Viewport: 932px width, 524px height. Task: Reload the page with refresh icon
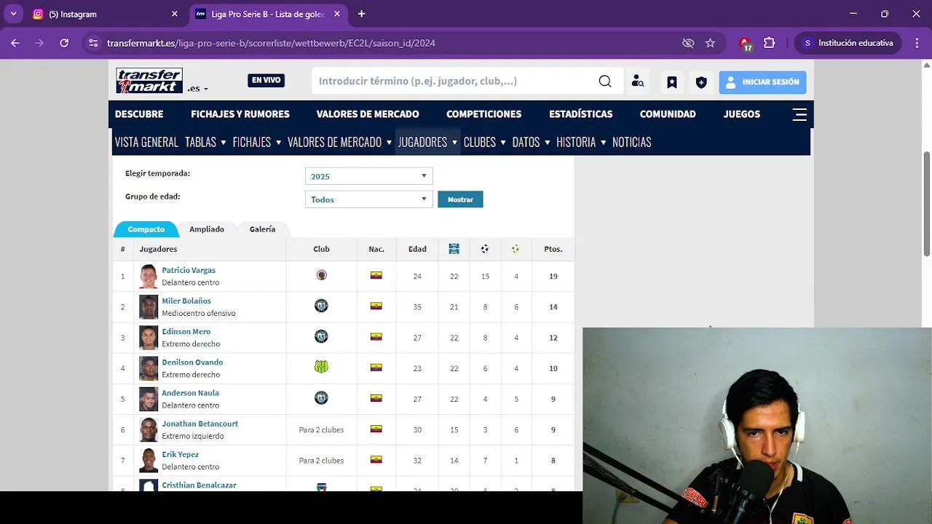[64, 43]
